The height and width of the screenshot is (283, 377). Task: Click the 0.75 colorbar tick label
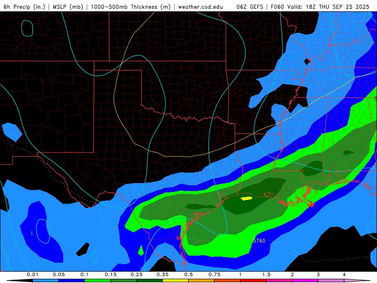point(214,275)
